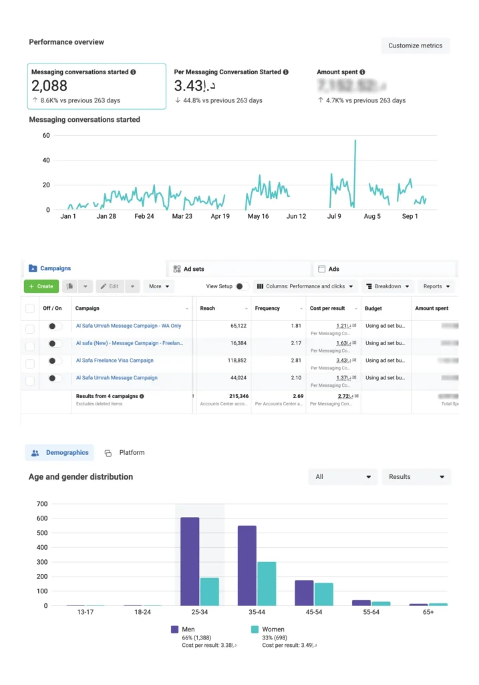Check the select-all checkbox in table header

(29, 308)
